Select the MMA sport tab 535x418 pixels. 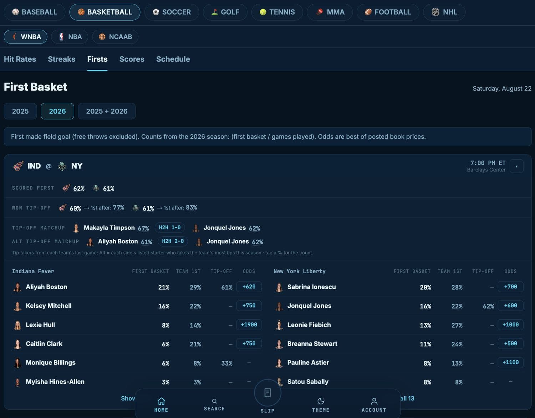[330, 12]
